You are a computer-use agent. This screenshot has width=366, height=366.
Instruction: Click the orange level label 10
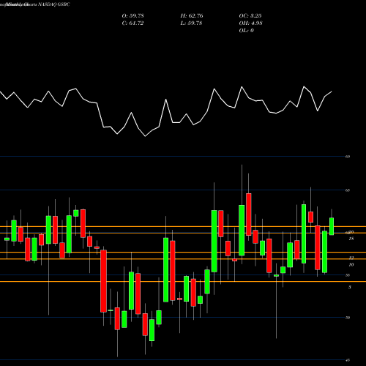click(351, 264)
